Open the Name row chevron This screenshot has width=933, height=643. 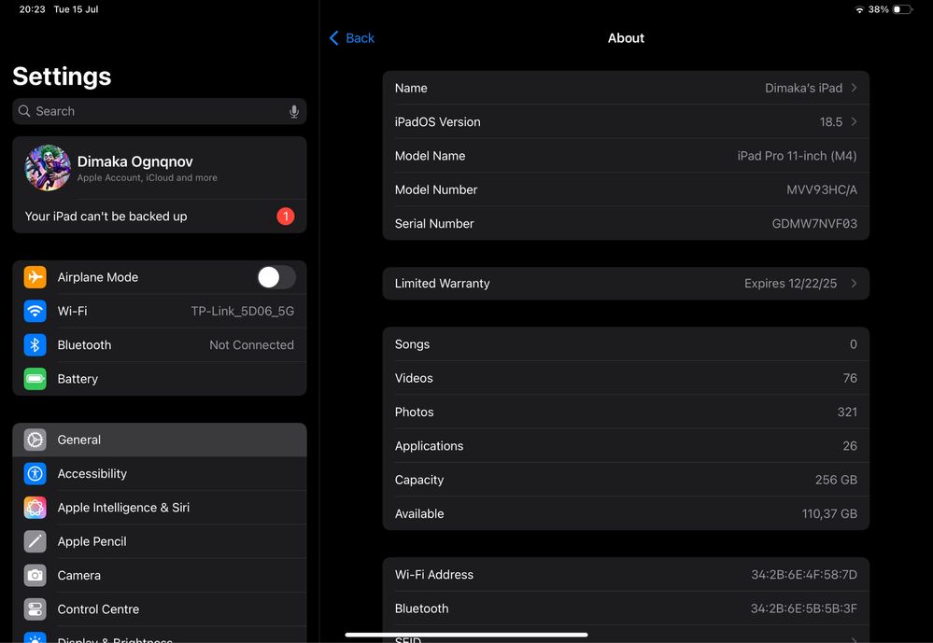(x=854, y=88)
